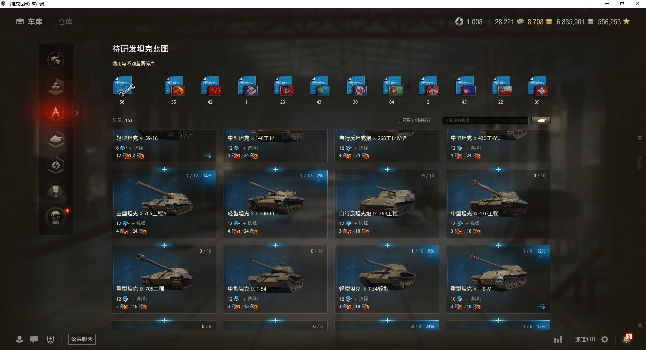Image resolution: width=646 pixels, height=350 pixels.
Task: Open the tank vehicles sidebar icon
Action: pos(56,139)
